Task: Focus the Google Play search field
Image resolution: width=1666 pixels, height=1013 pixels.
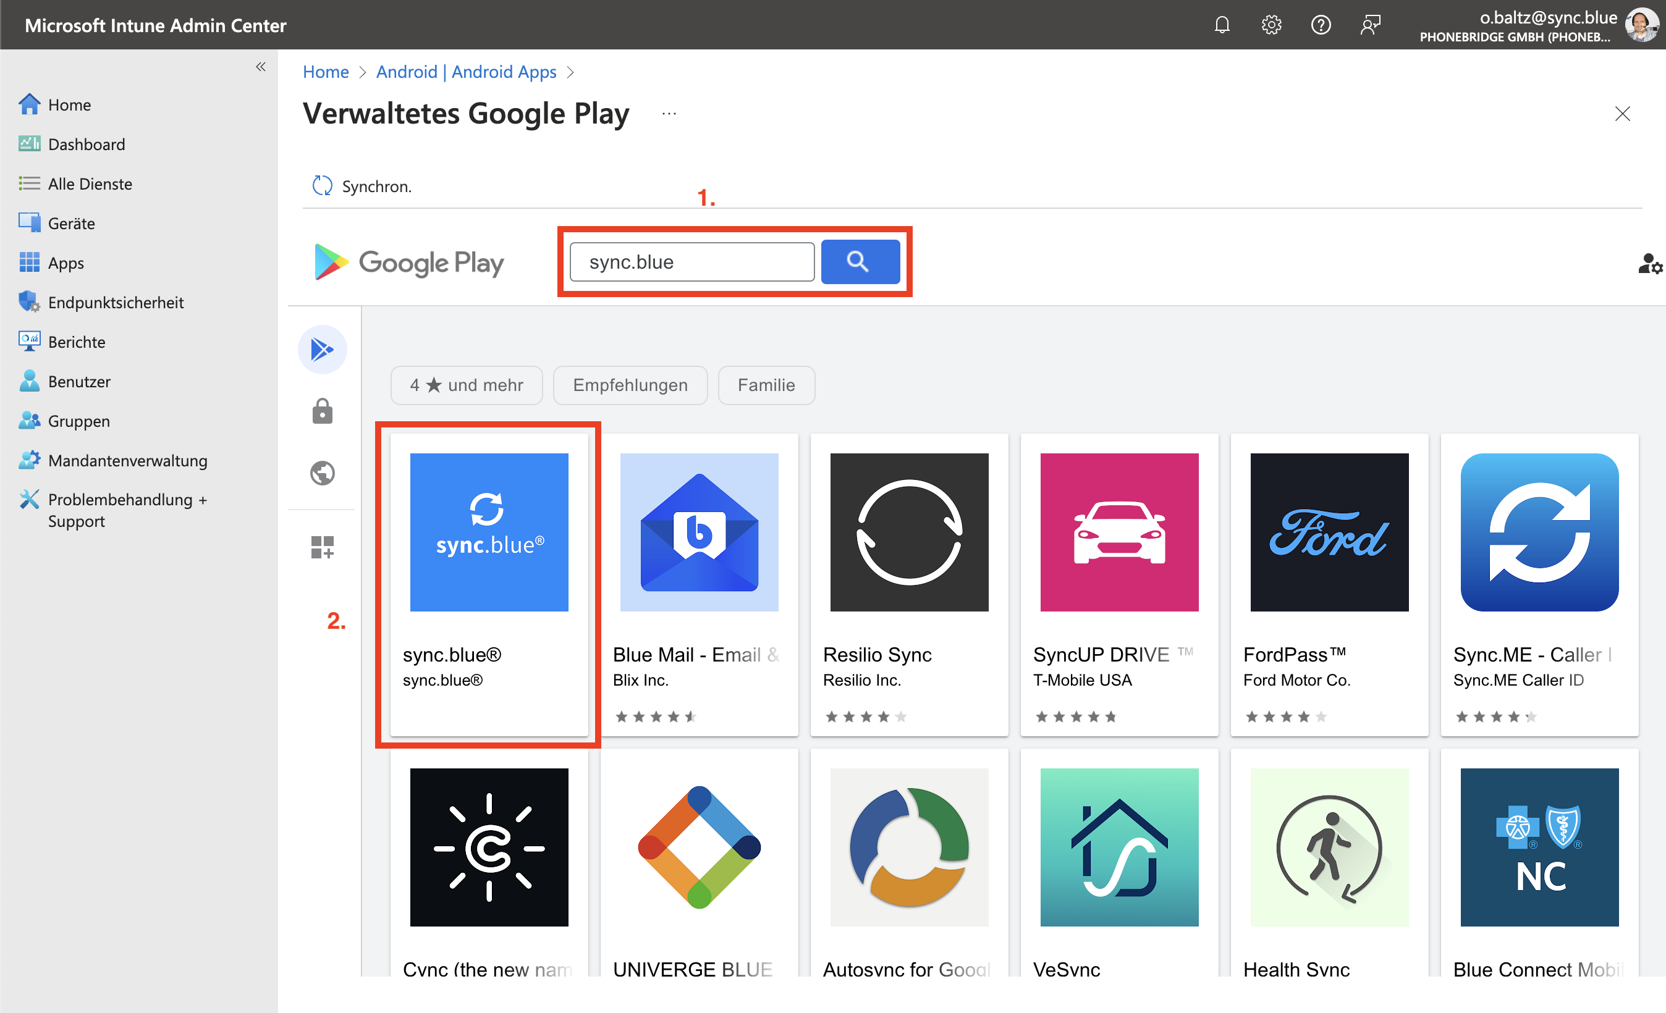Action: [x=691, y=261]
